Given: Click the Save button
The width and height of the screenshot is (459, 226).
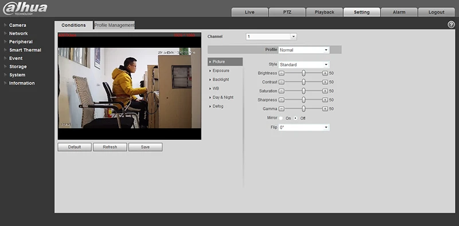Looking at the screenshot, I should (x=145, y=147).
